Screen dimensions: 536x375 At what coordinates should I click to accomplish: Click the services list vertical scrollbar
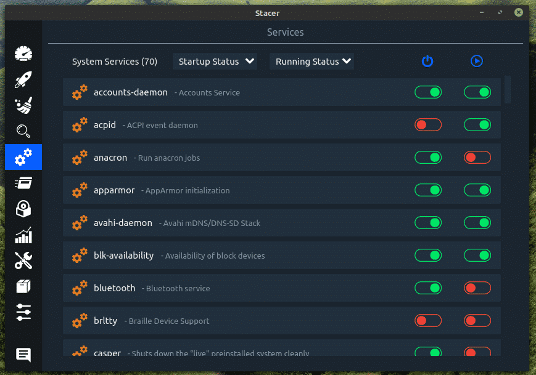508,89
